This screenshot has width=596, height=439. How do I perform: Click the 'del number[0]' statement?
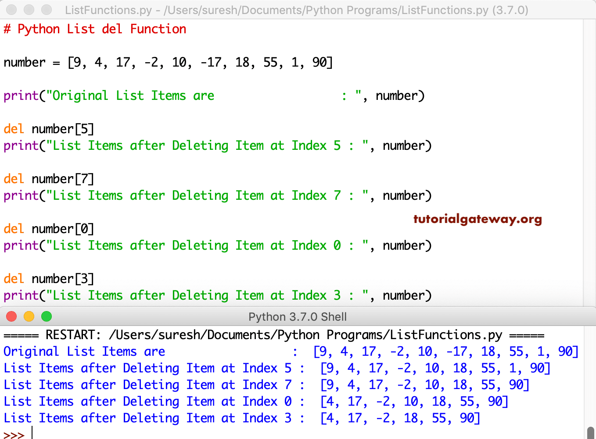pos(49,229)
